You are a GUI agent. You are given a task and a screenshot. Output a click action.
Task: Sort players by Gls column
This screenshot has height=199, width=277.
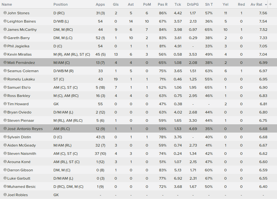click(116, 4)
